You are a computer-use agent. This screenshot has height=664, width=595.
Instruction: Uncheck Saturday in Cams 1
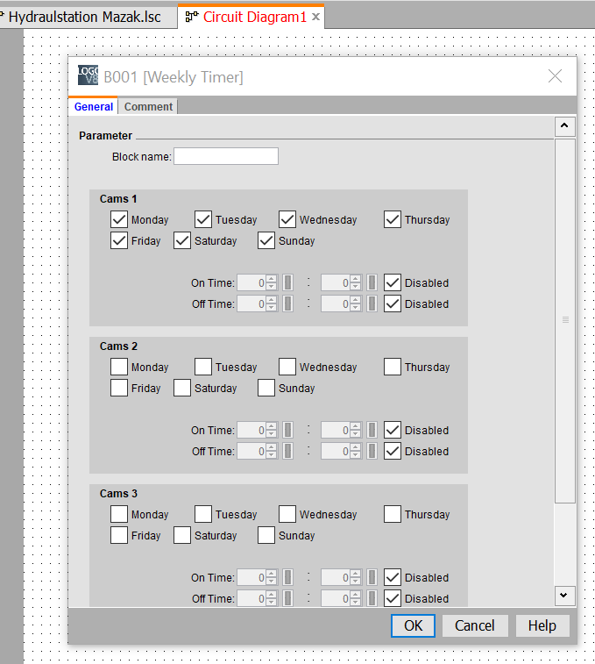click(182, 240)
